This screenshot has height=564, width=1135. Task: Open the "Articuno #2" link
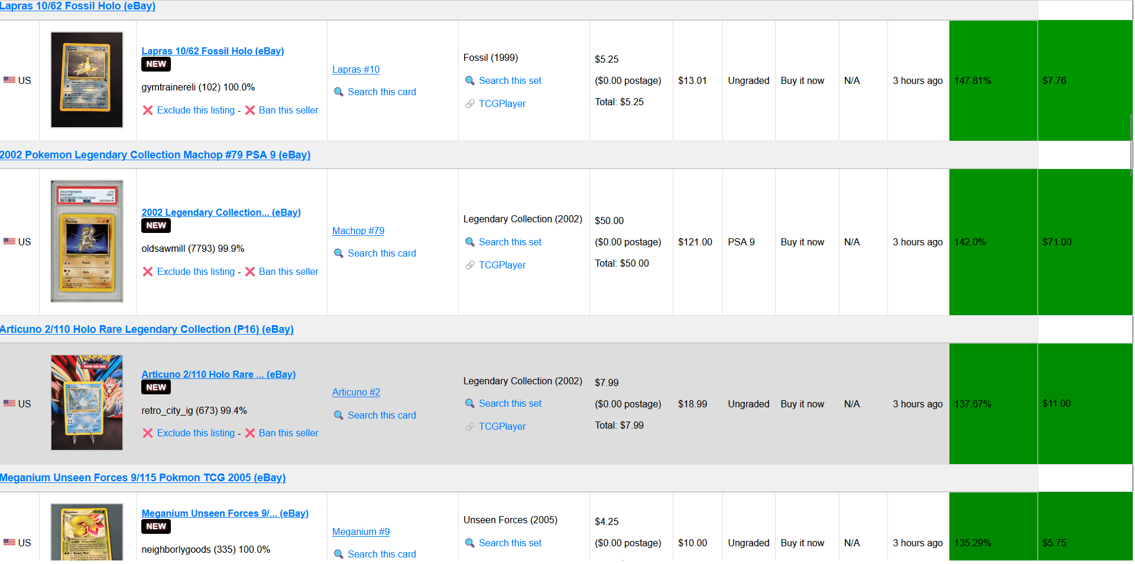tap(356, 392)
